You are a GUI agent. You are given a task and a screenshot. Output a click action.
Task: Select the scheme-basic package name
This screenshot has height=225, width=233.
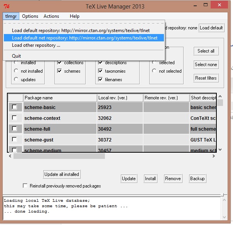tap(40, 107)
